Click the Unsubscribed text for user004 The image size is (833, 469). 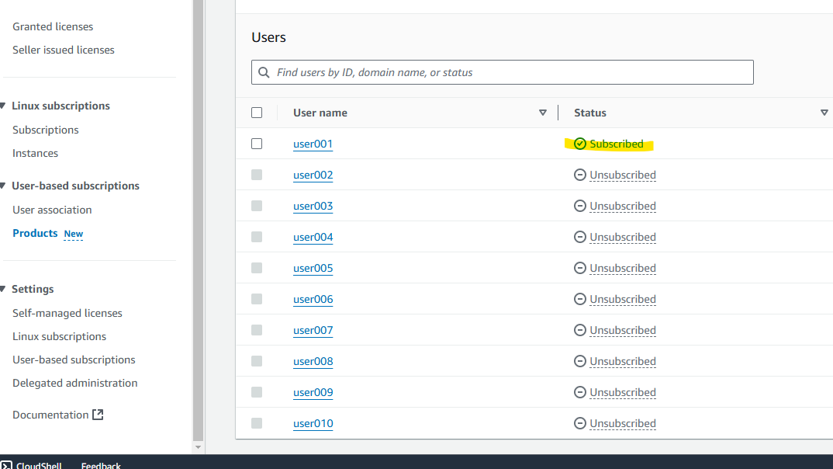click(623, 237)
